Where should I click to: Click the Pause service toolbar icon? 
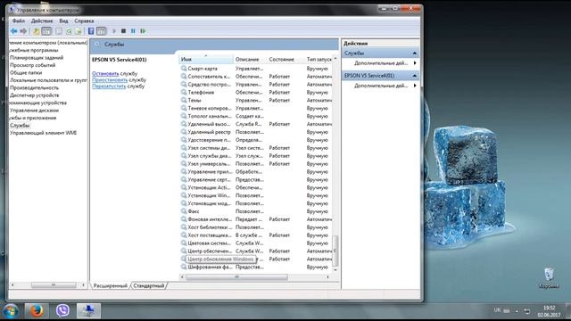tap(133, 31)
